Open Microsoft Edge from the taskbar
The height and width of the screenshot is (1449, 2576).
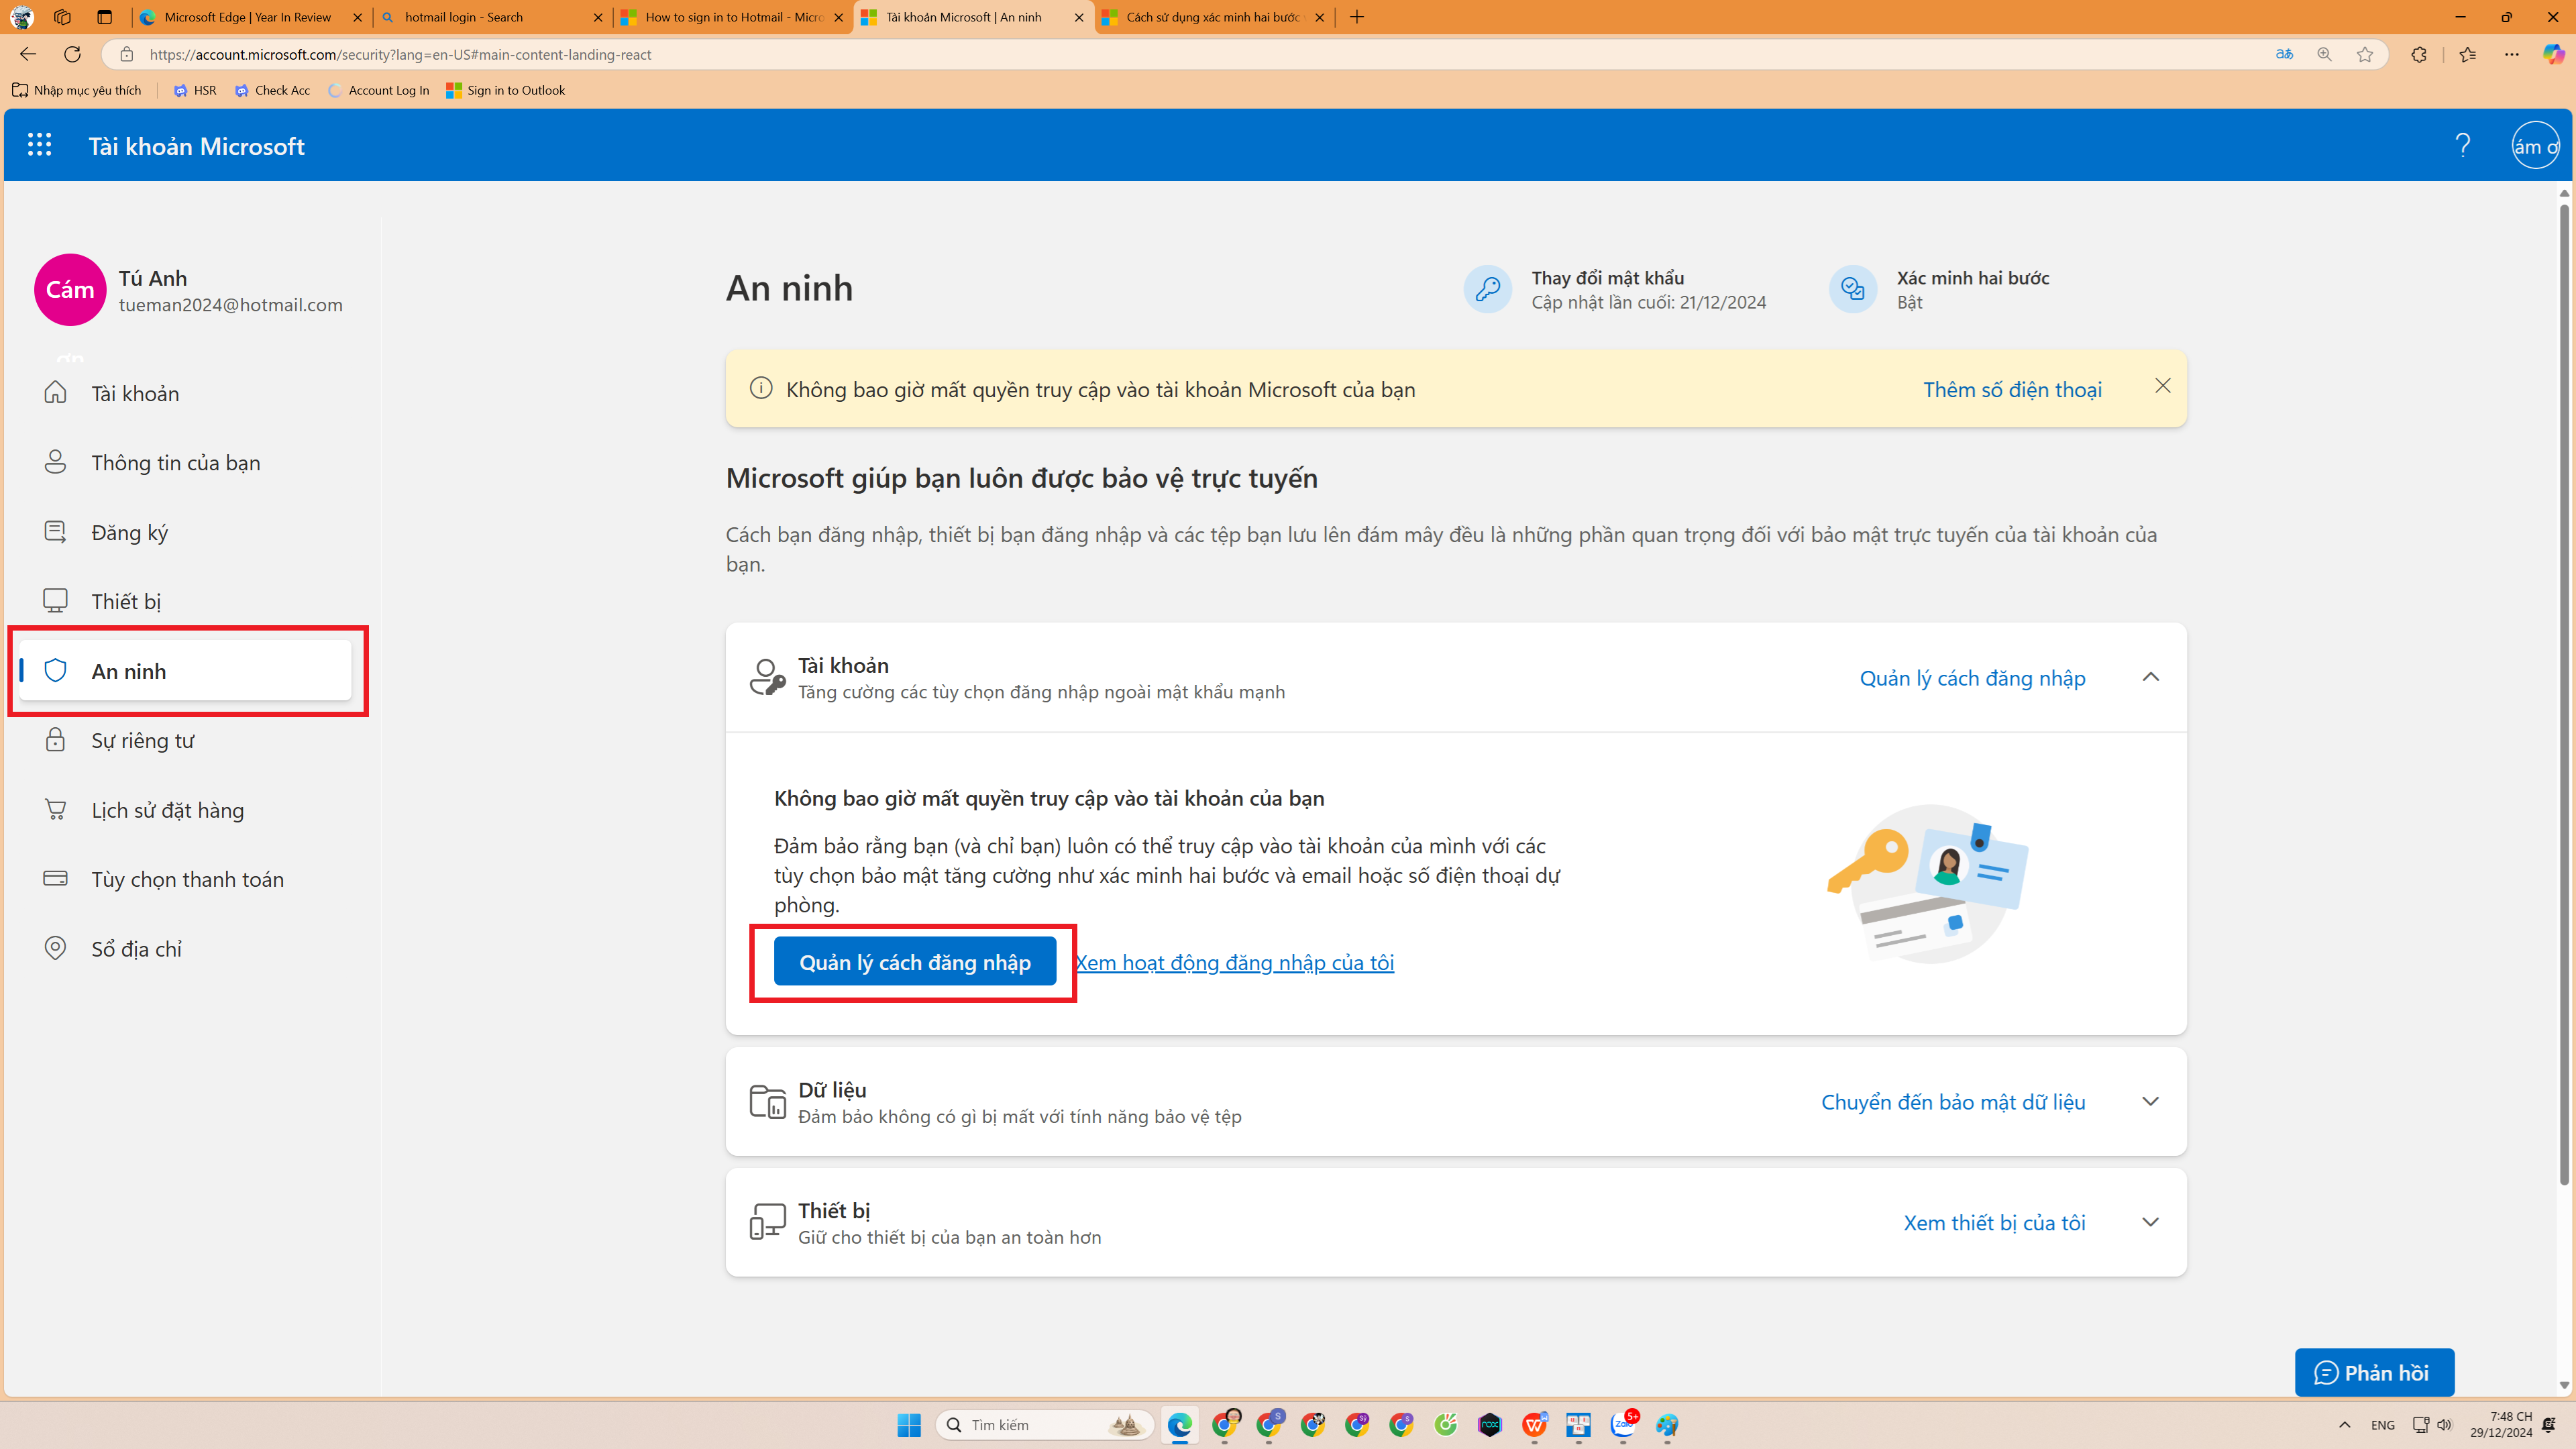[1179, 1425]
